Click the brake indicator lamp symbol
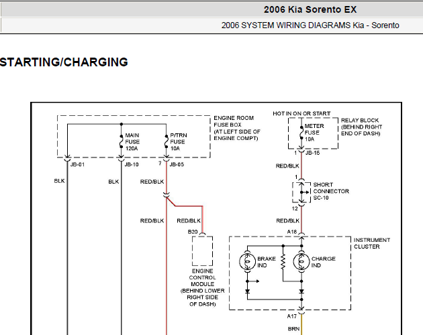 coord(247,261)
